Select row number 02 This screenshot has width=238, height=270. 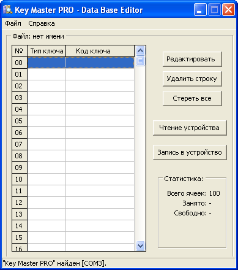pos(20,86)
